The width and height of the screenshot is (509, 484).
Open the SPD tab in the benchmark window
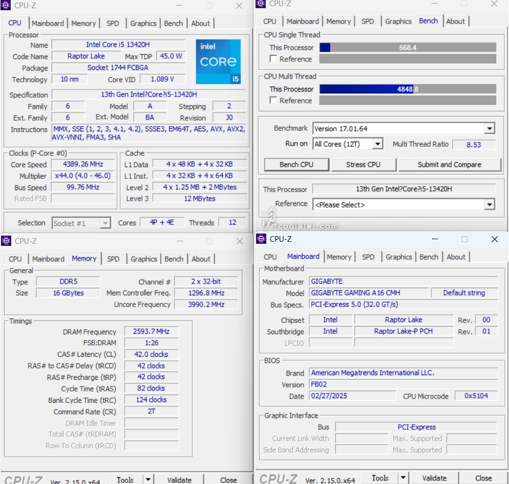click(x=367, y=21)
